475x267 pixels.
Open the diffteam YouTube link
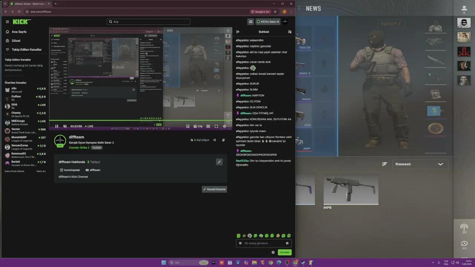[x=93, y=170]
